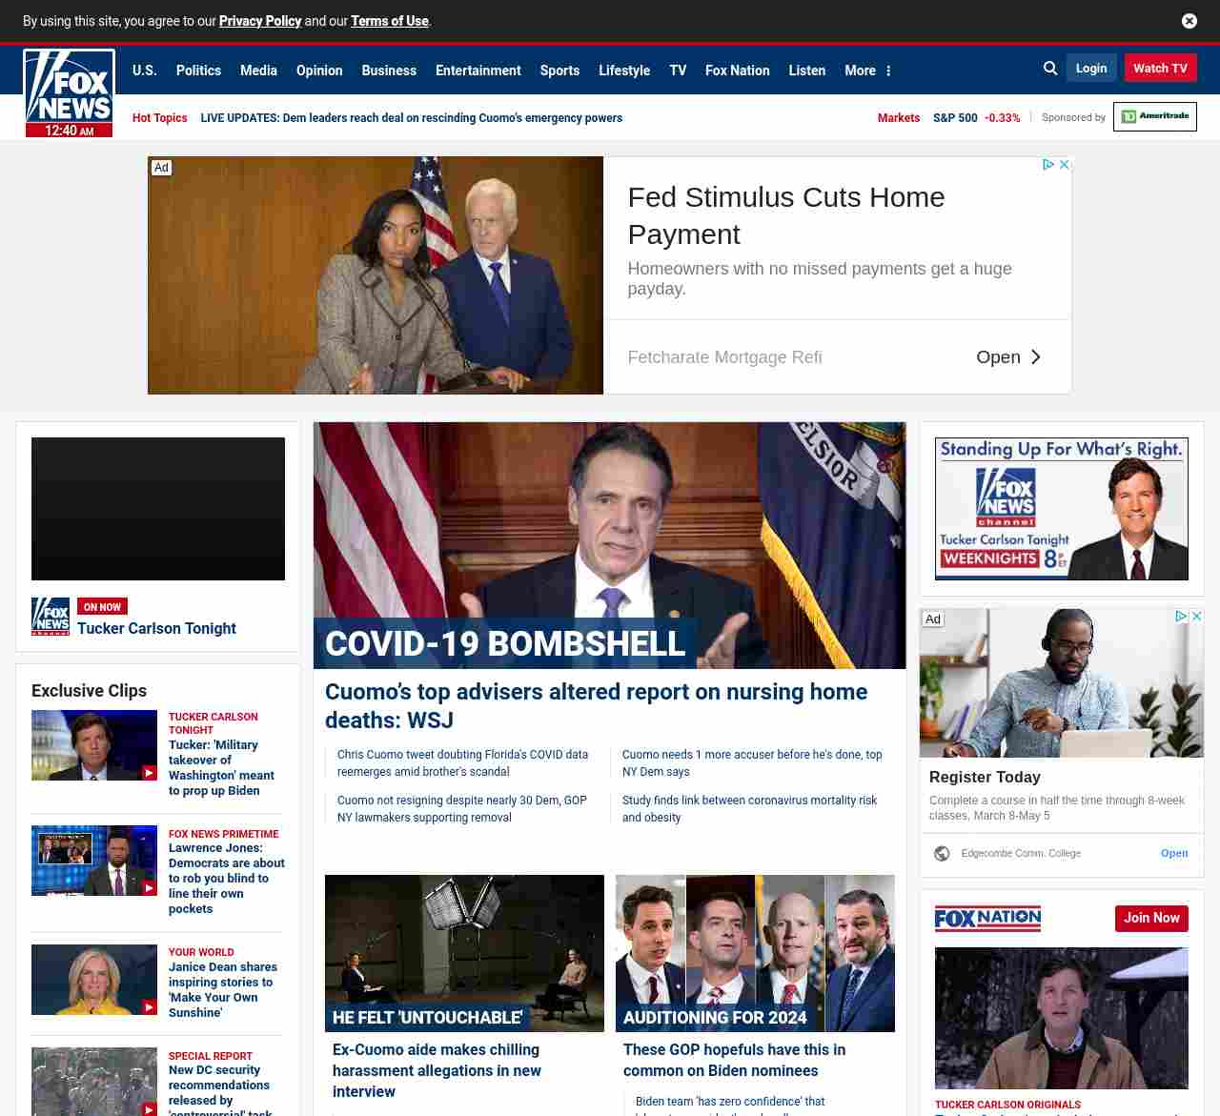Open the search magnifier icon
Screen dimensions: 1220x1116
tap(1050, 69)
